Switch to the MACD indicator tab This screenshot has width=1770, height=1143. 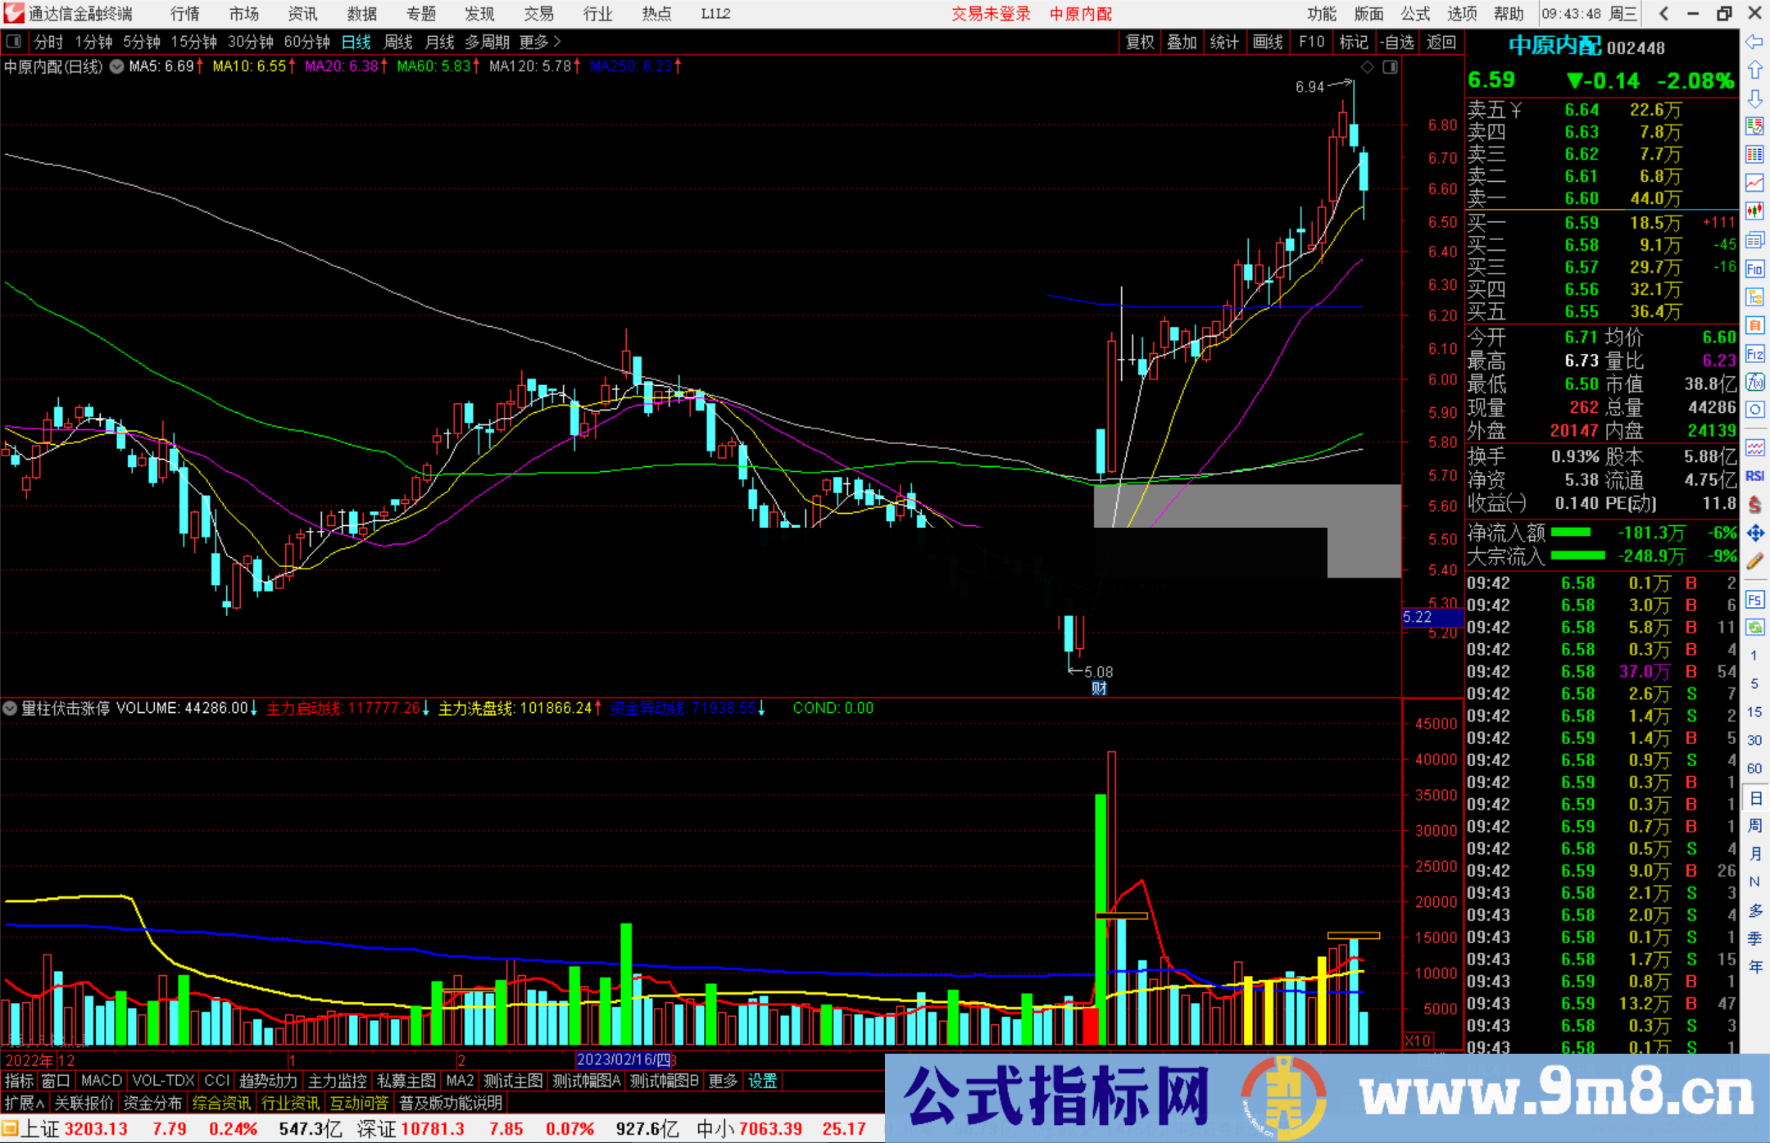coord(101,1081)
